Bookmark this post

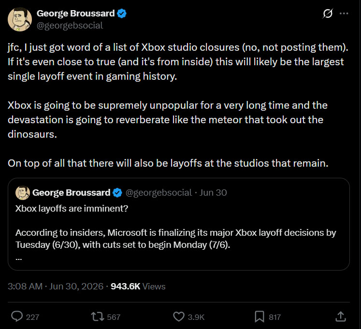pos(259,316)
